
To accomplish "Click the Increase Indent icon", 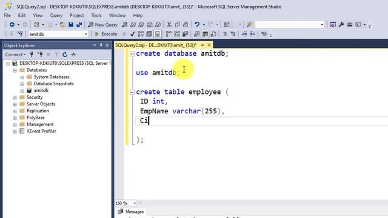I will [x=252, y=34].
